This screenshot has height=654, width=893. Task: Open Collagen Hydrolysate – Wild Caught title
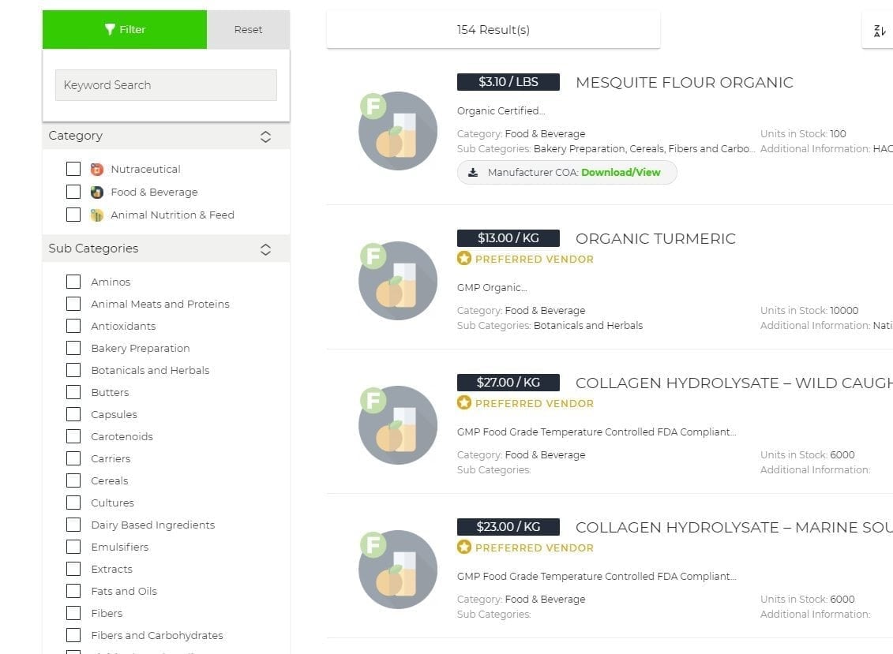(x=734, y=383)
